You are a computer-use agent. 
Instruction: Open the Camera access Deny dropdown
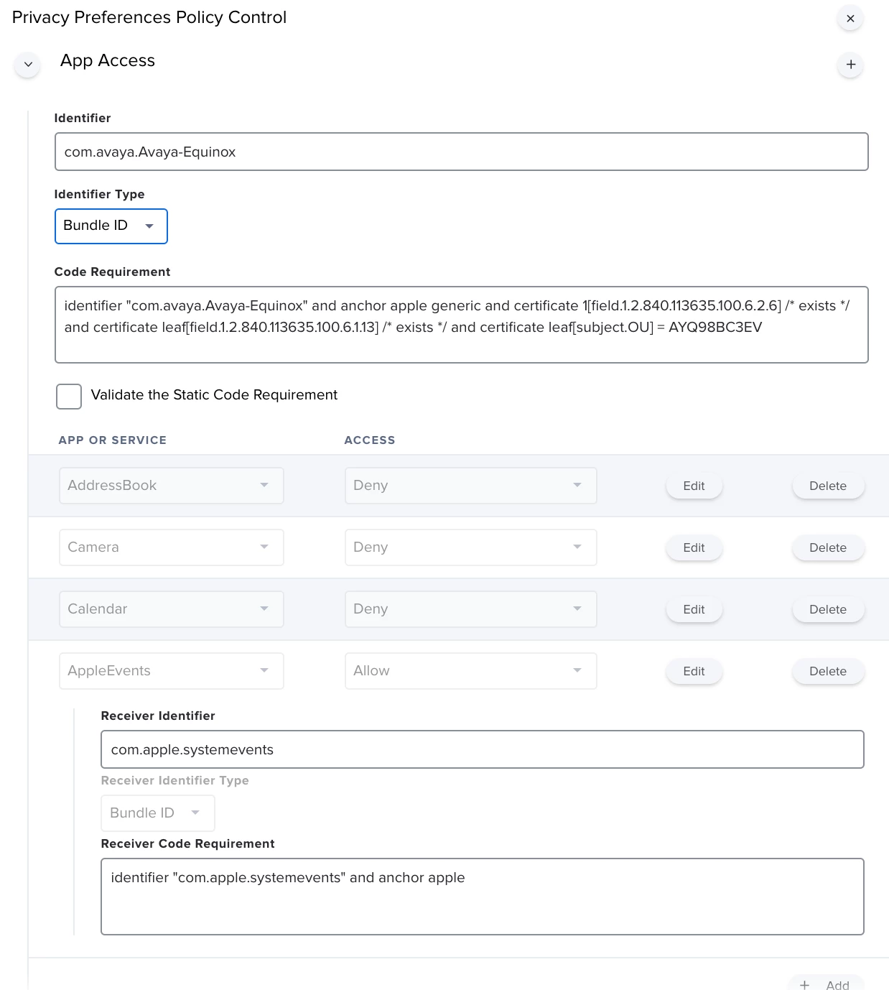(x=471, y=547)
